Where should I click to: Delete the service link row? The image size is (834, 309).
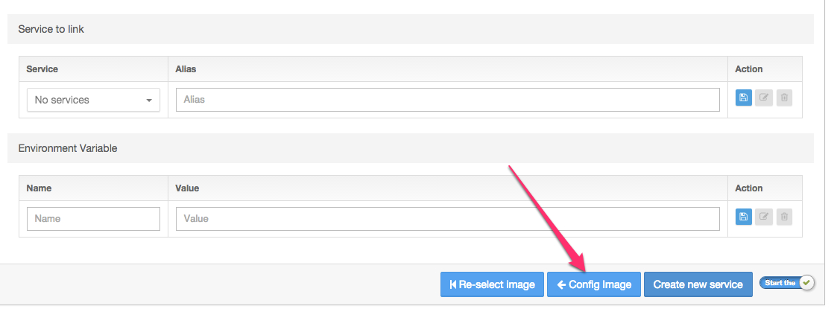[784, 98]
